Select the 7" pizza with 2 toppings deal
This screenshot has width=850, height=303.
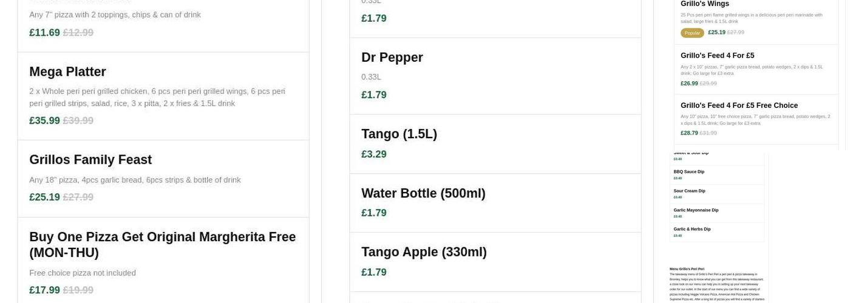(115, 15)
